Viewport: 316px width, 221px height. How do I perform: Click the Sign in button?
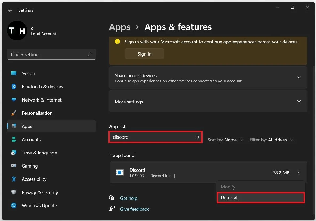click(144, 54)
